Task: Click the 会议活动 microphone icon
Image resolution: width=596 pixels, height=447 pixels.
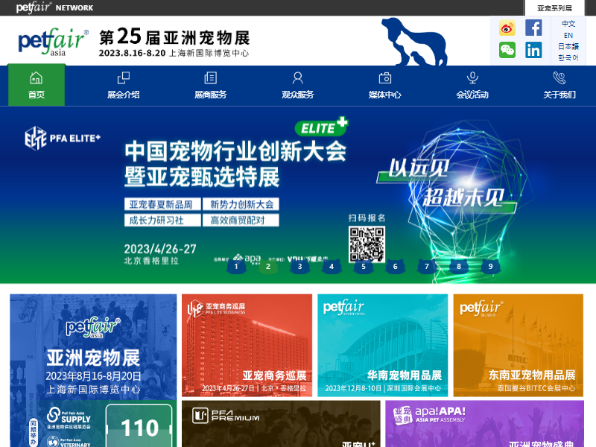Action: point(472,78)
